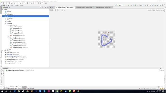Open the search everywhere magnifier icon
The height and width of the screenshot is (93, 166).
click(x=162, y=5)
